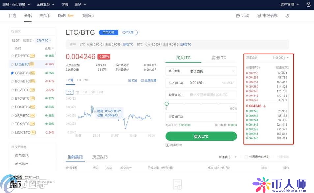Select sell order price 0.004253
Viewport: 314px width, 193px height.
pyautogui.click(x=252, y=73)
